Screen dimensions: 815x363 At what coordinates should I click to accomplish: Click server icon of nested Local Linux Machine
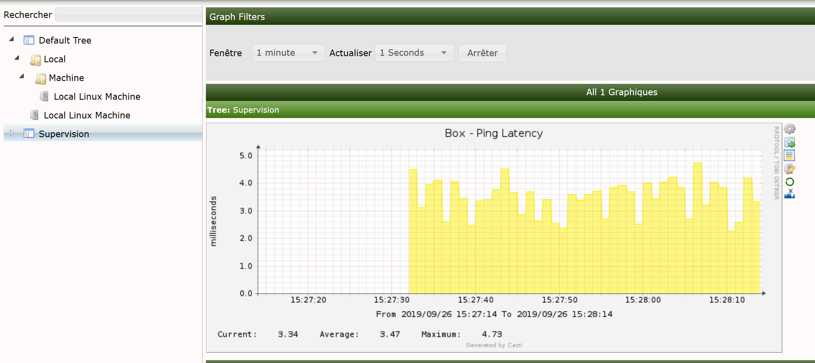click(44, 96)
